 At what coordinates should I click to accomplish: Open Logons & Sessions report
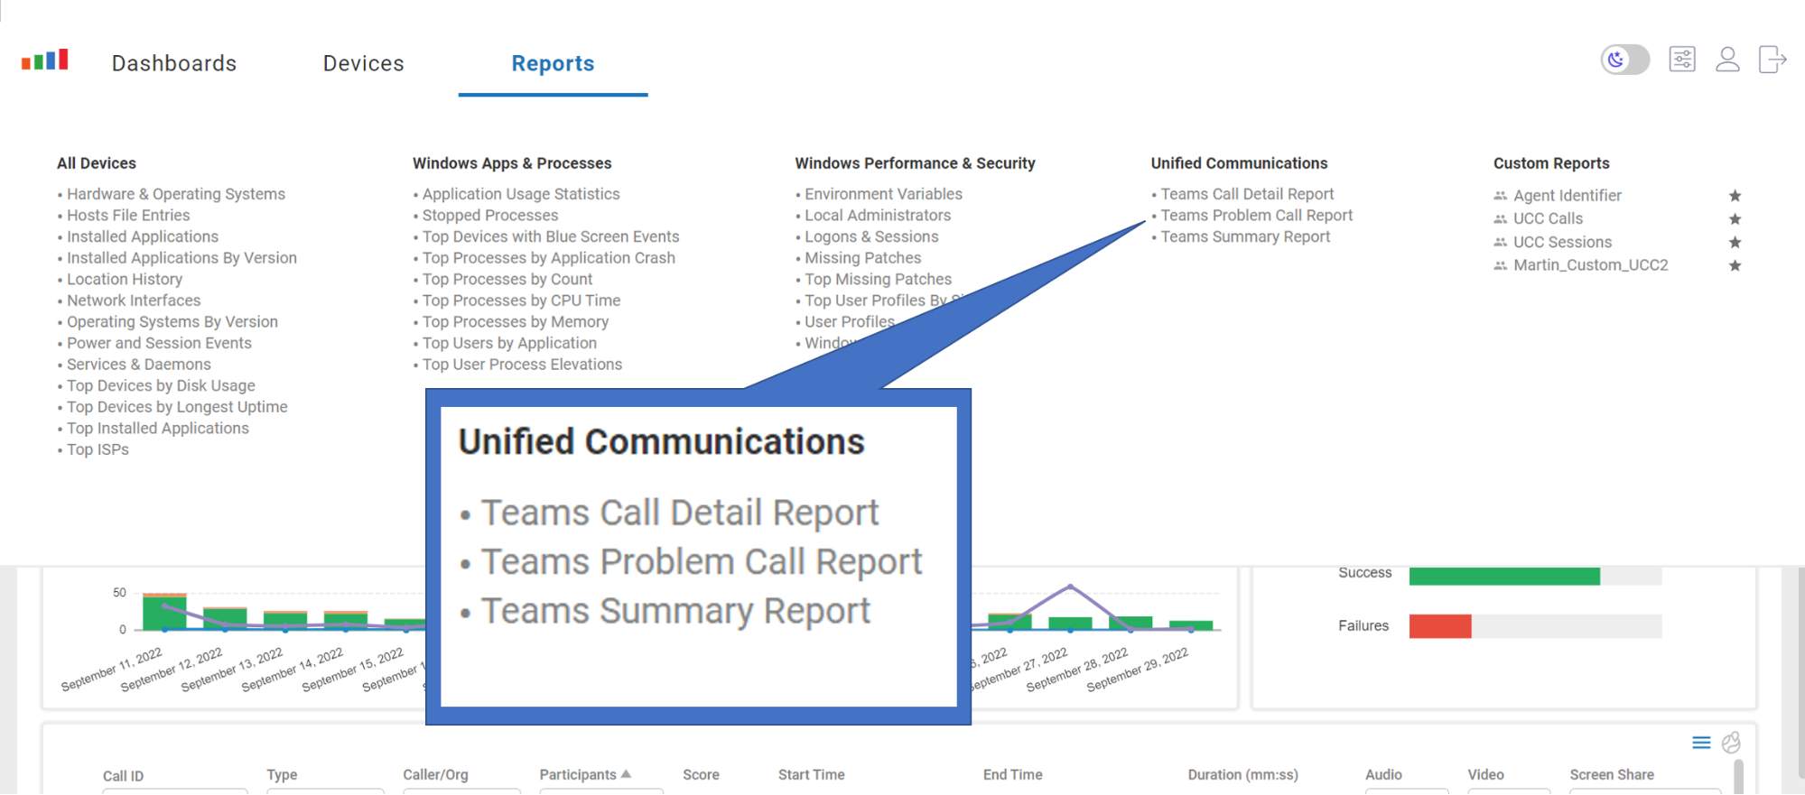[x=871, y=236]
